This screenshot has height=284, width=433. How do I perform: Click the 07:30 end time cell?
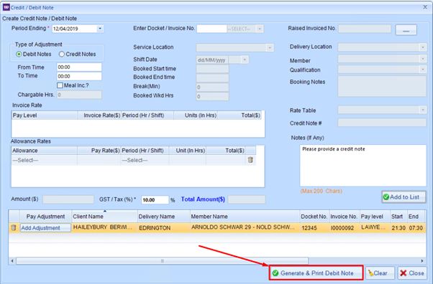click(x=416, y=228)
